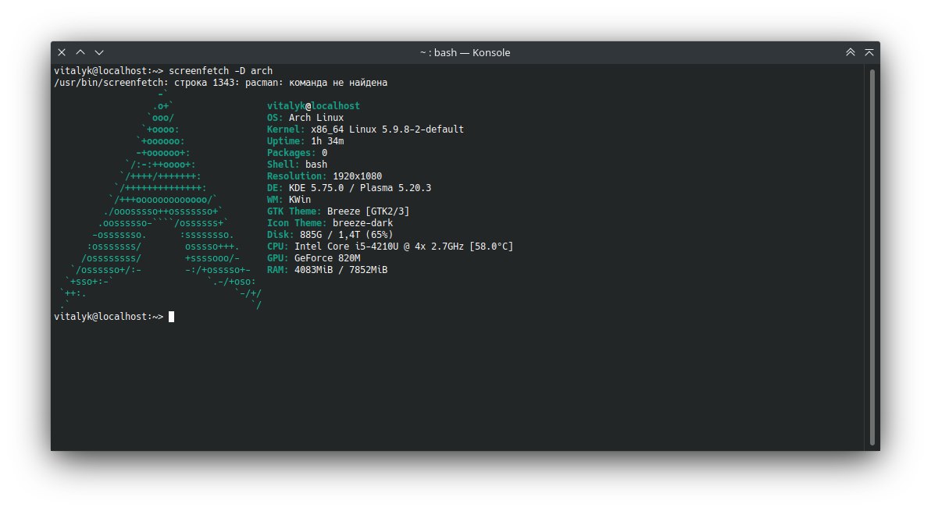
Task: Click the "RAM: 4083MiB / 7852MiB" line
Action: [x=327, y=270]
